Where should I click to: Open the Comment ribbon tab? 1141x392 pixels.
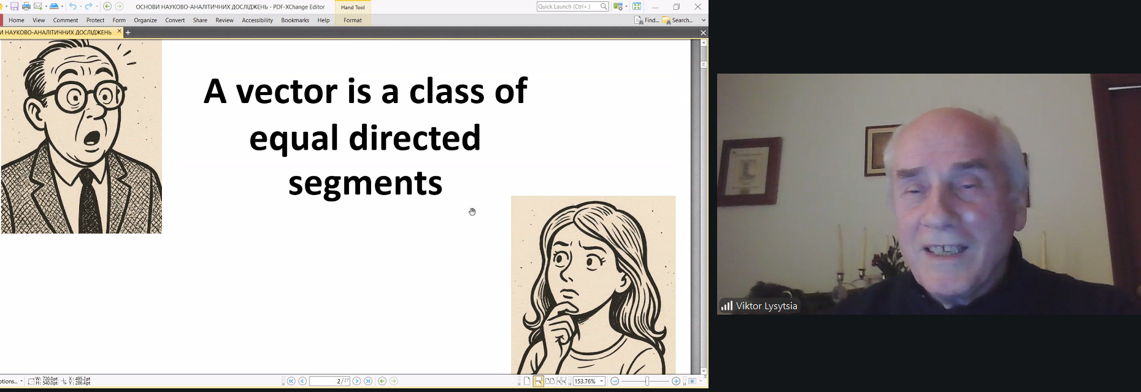(x=65, y=20)
